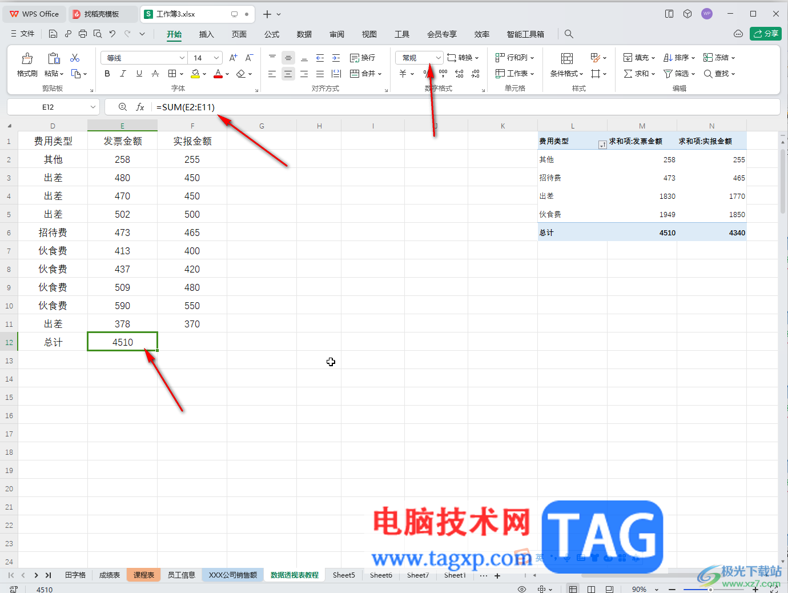Click the thousands separator style icon
788x593 pixels.
coord(443,74)
